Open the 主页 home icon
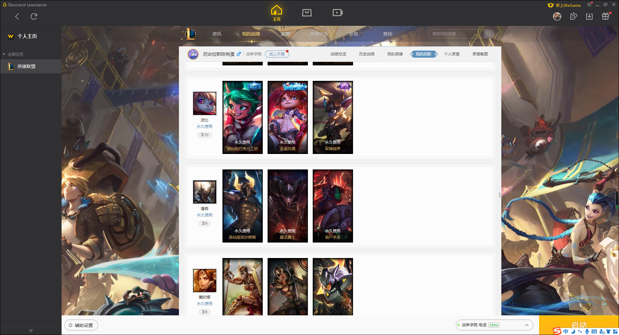The height and width of the screenshot is (335, 619). tap(277, 13)
